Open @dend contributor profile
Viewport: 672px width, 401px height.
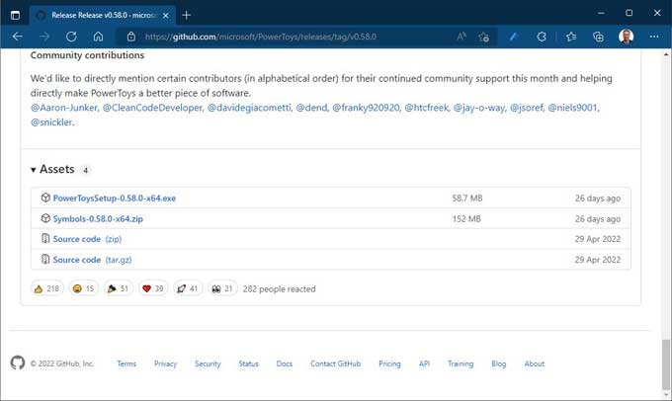pos(311,108)
